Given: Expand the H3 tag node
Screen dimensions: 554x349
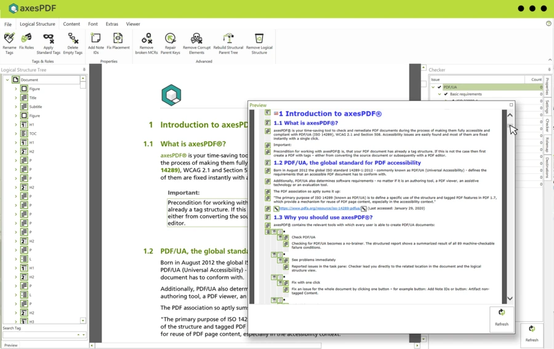Looking at the screenshot, I should click(15, 321).
